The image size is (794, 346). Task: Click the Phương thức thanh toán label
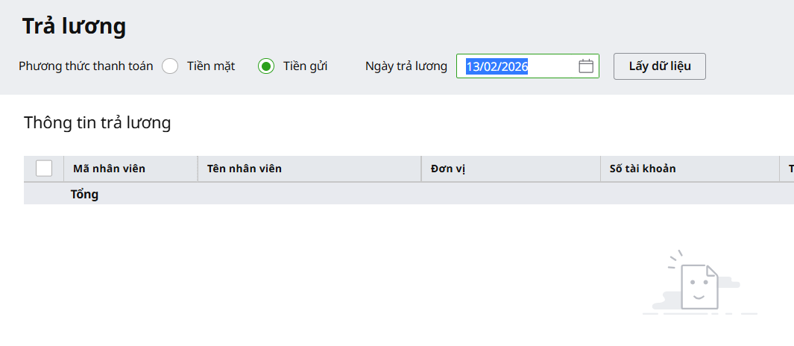(86, 66)
